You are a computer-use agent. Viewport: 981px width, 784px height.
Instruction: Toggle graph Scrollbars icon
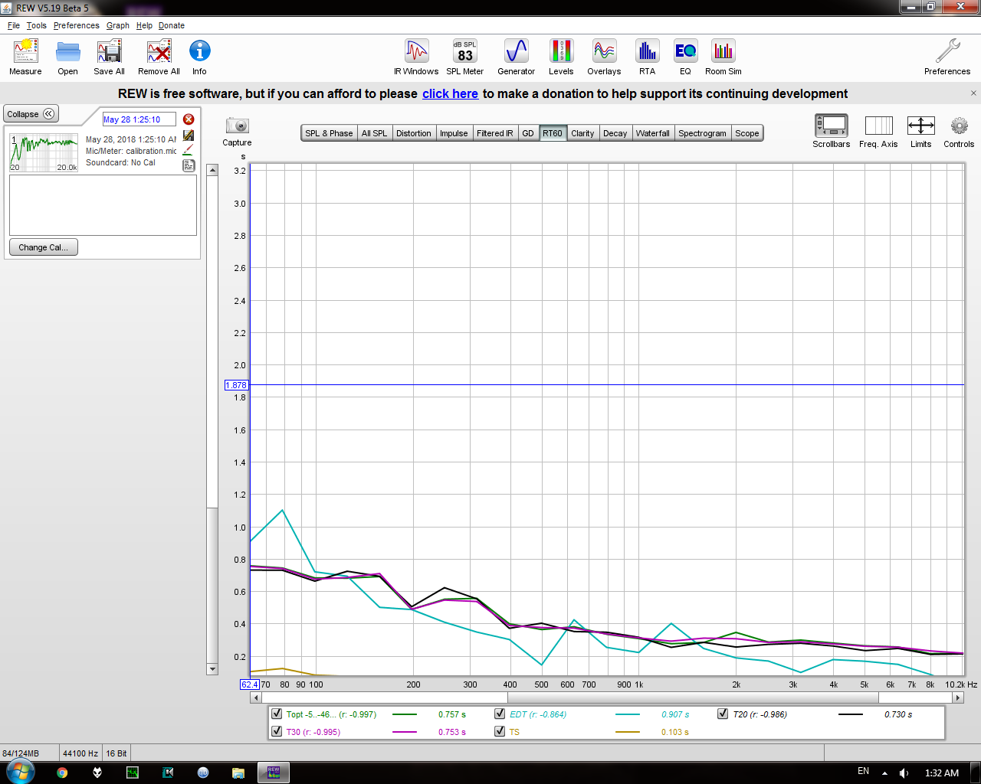[831, 130]
